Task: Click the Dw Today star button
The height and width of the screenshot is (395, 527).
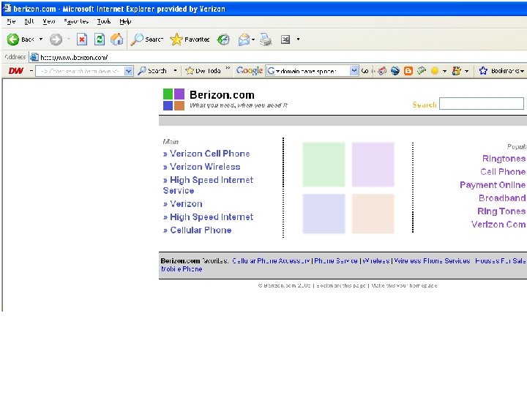Action: 203,70
